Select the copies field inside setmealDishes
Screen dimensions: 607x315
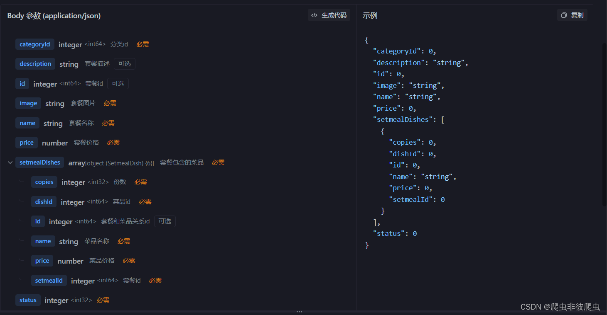[44, 182]
